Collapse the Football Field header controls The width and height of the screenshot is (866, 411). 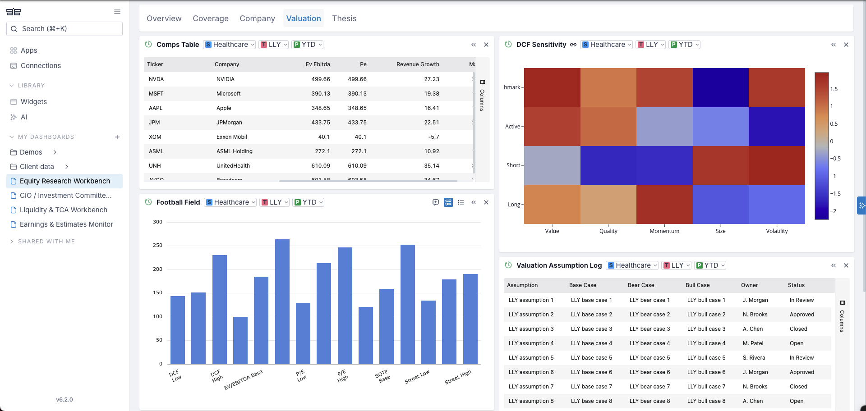pyautogui.click(x=474, y=202)
